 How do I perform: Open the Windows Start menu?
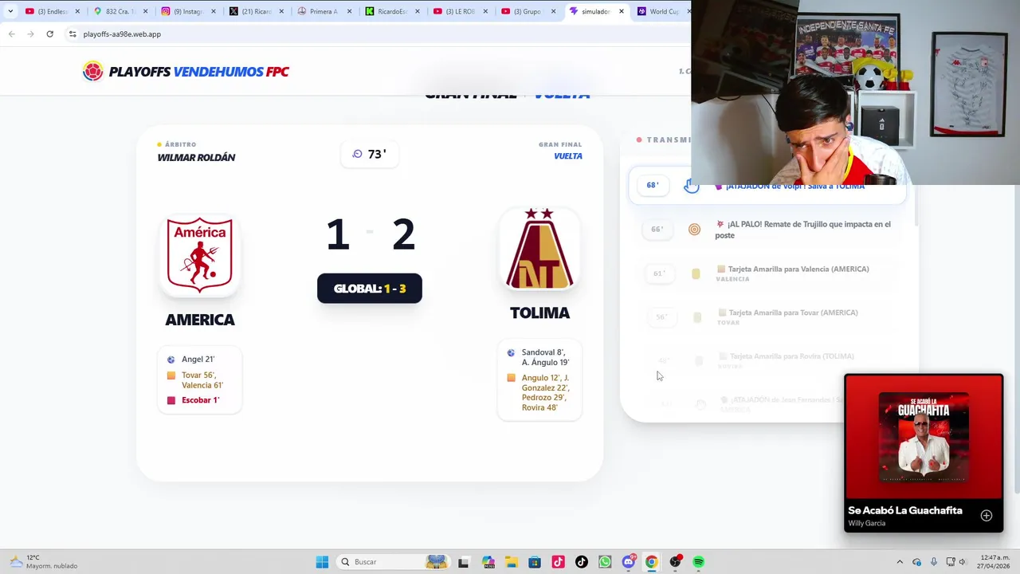click(x=322, y=562)
